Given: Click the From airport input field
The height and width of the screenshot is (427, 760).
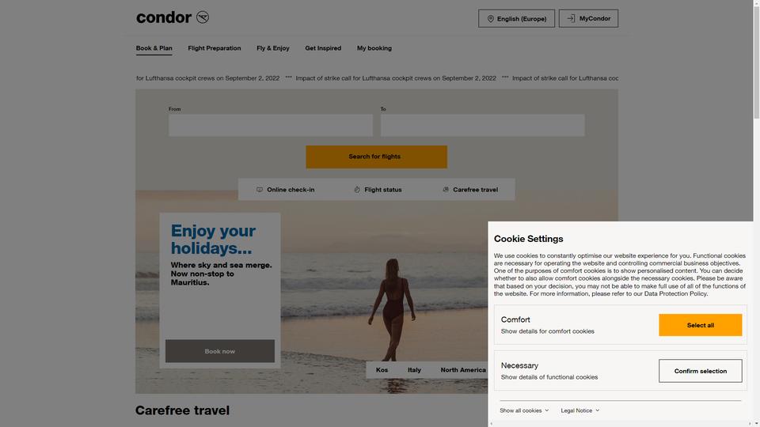Looking at the screenshot, I should pos(271,126).
